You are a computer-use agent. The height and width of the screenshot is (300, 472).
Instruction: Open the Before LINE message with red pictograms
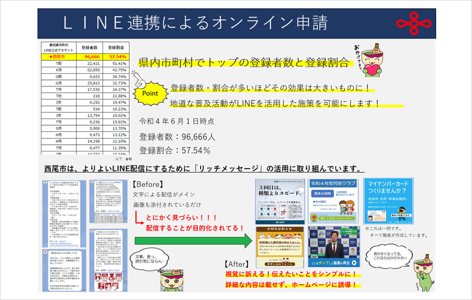coord(108,260)
